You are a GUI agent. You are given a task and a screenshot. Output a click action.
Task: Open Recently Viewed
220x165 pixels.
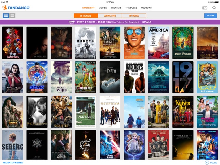click(x=13, y=163)
